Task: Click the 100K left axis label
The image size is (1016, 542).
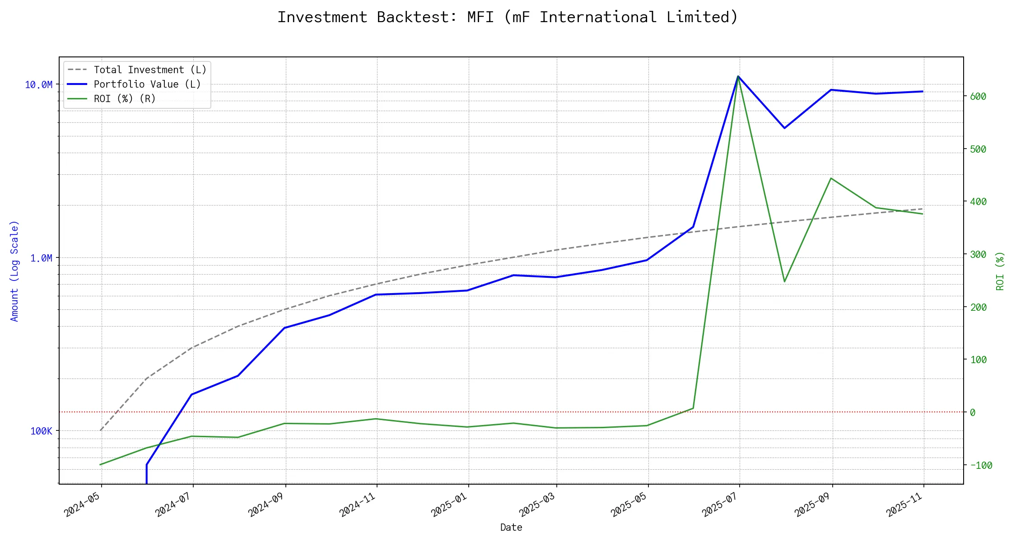Action: [x=41, y=431]
